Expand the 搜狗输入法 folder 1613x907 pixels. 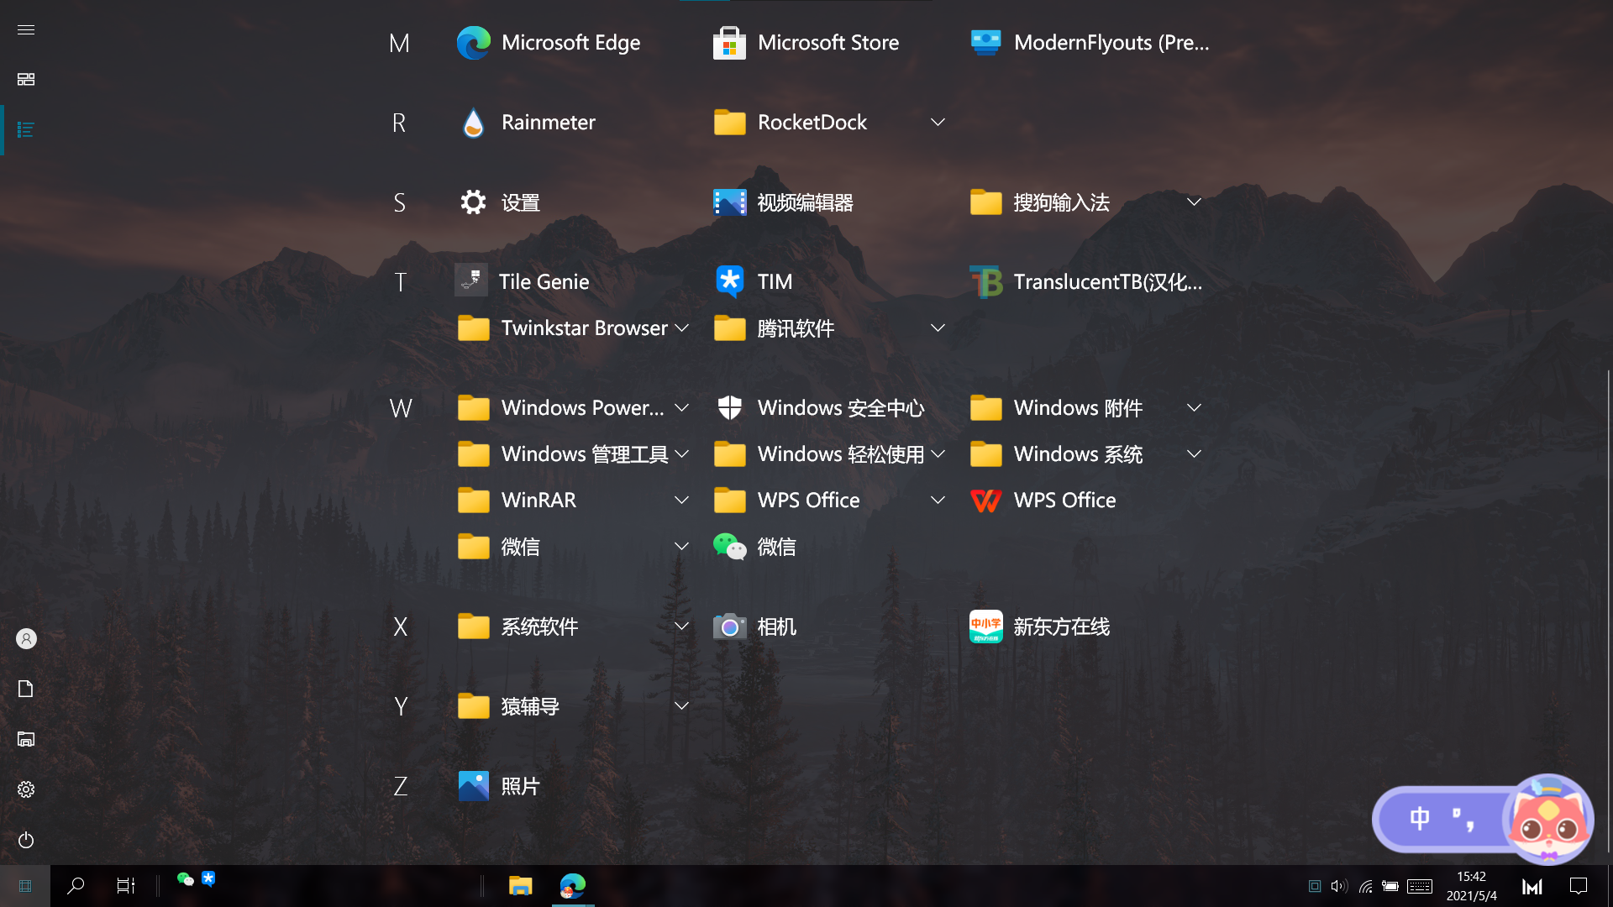1194,202
